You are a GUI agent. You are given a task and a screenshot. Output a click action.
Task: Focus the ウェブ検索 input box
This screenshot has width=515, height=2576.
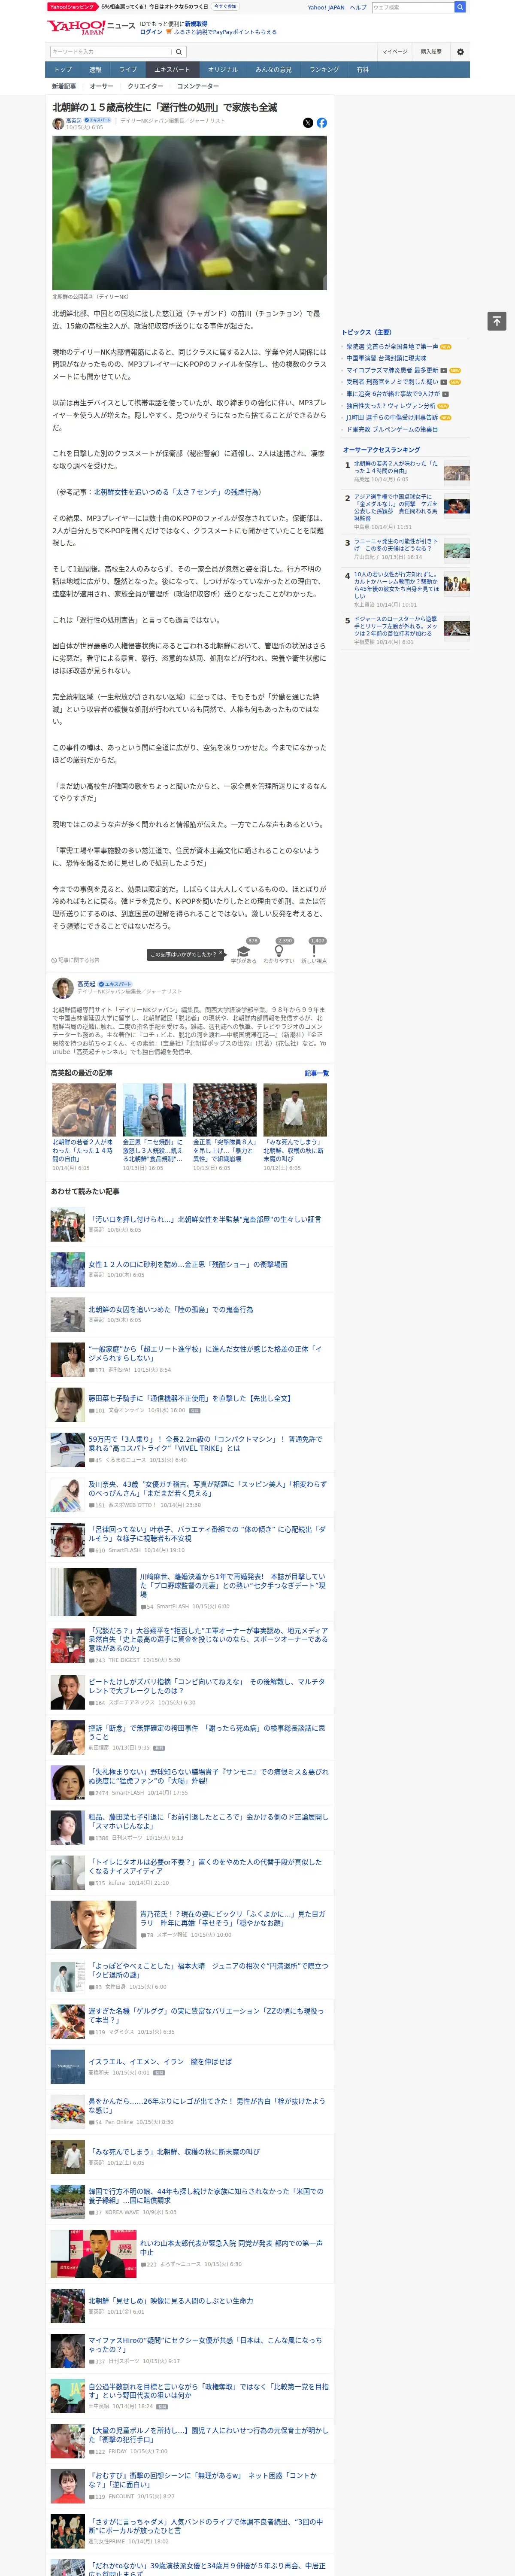(412, 7)
